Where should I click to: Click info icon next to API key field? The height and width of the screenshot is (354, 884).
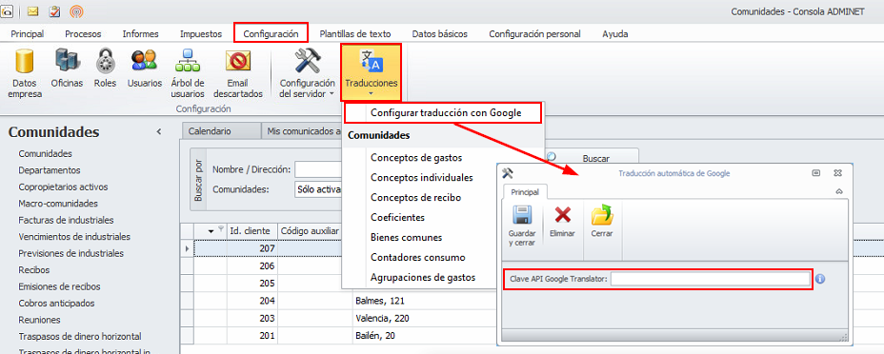click(820, 279)
